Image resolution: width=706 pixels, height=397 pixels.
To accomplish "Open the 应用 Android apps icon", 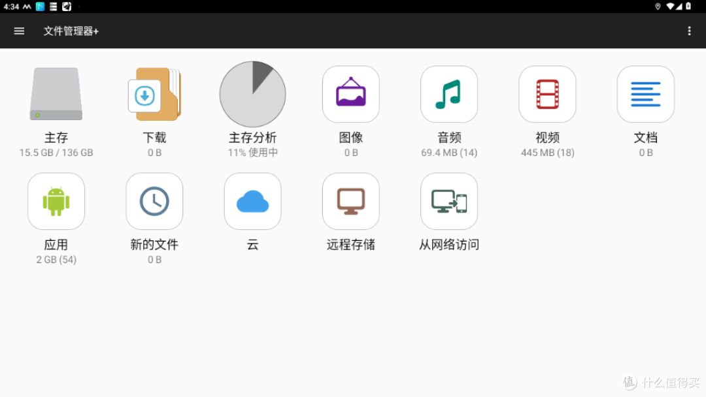I will click(x=56, y=201).
